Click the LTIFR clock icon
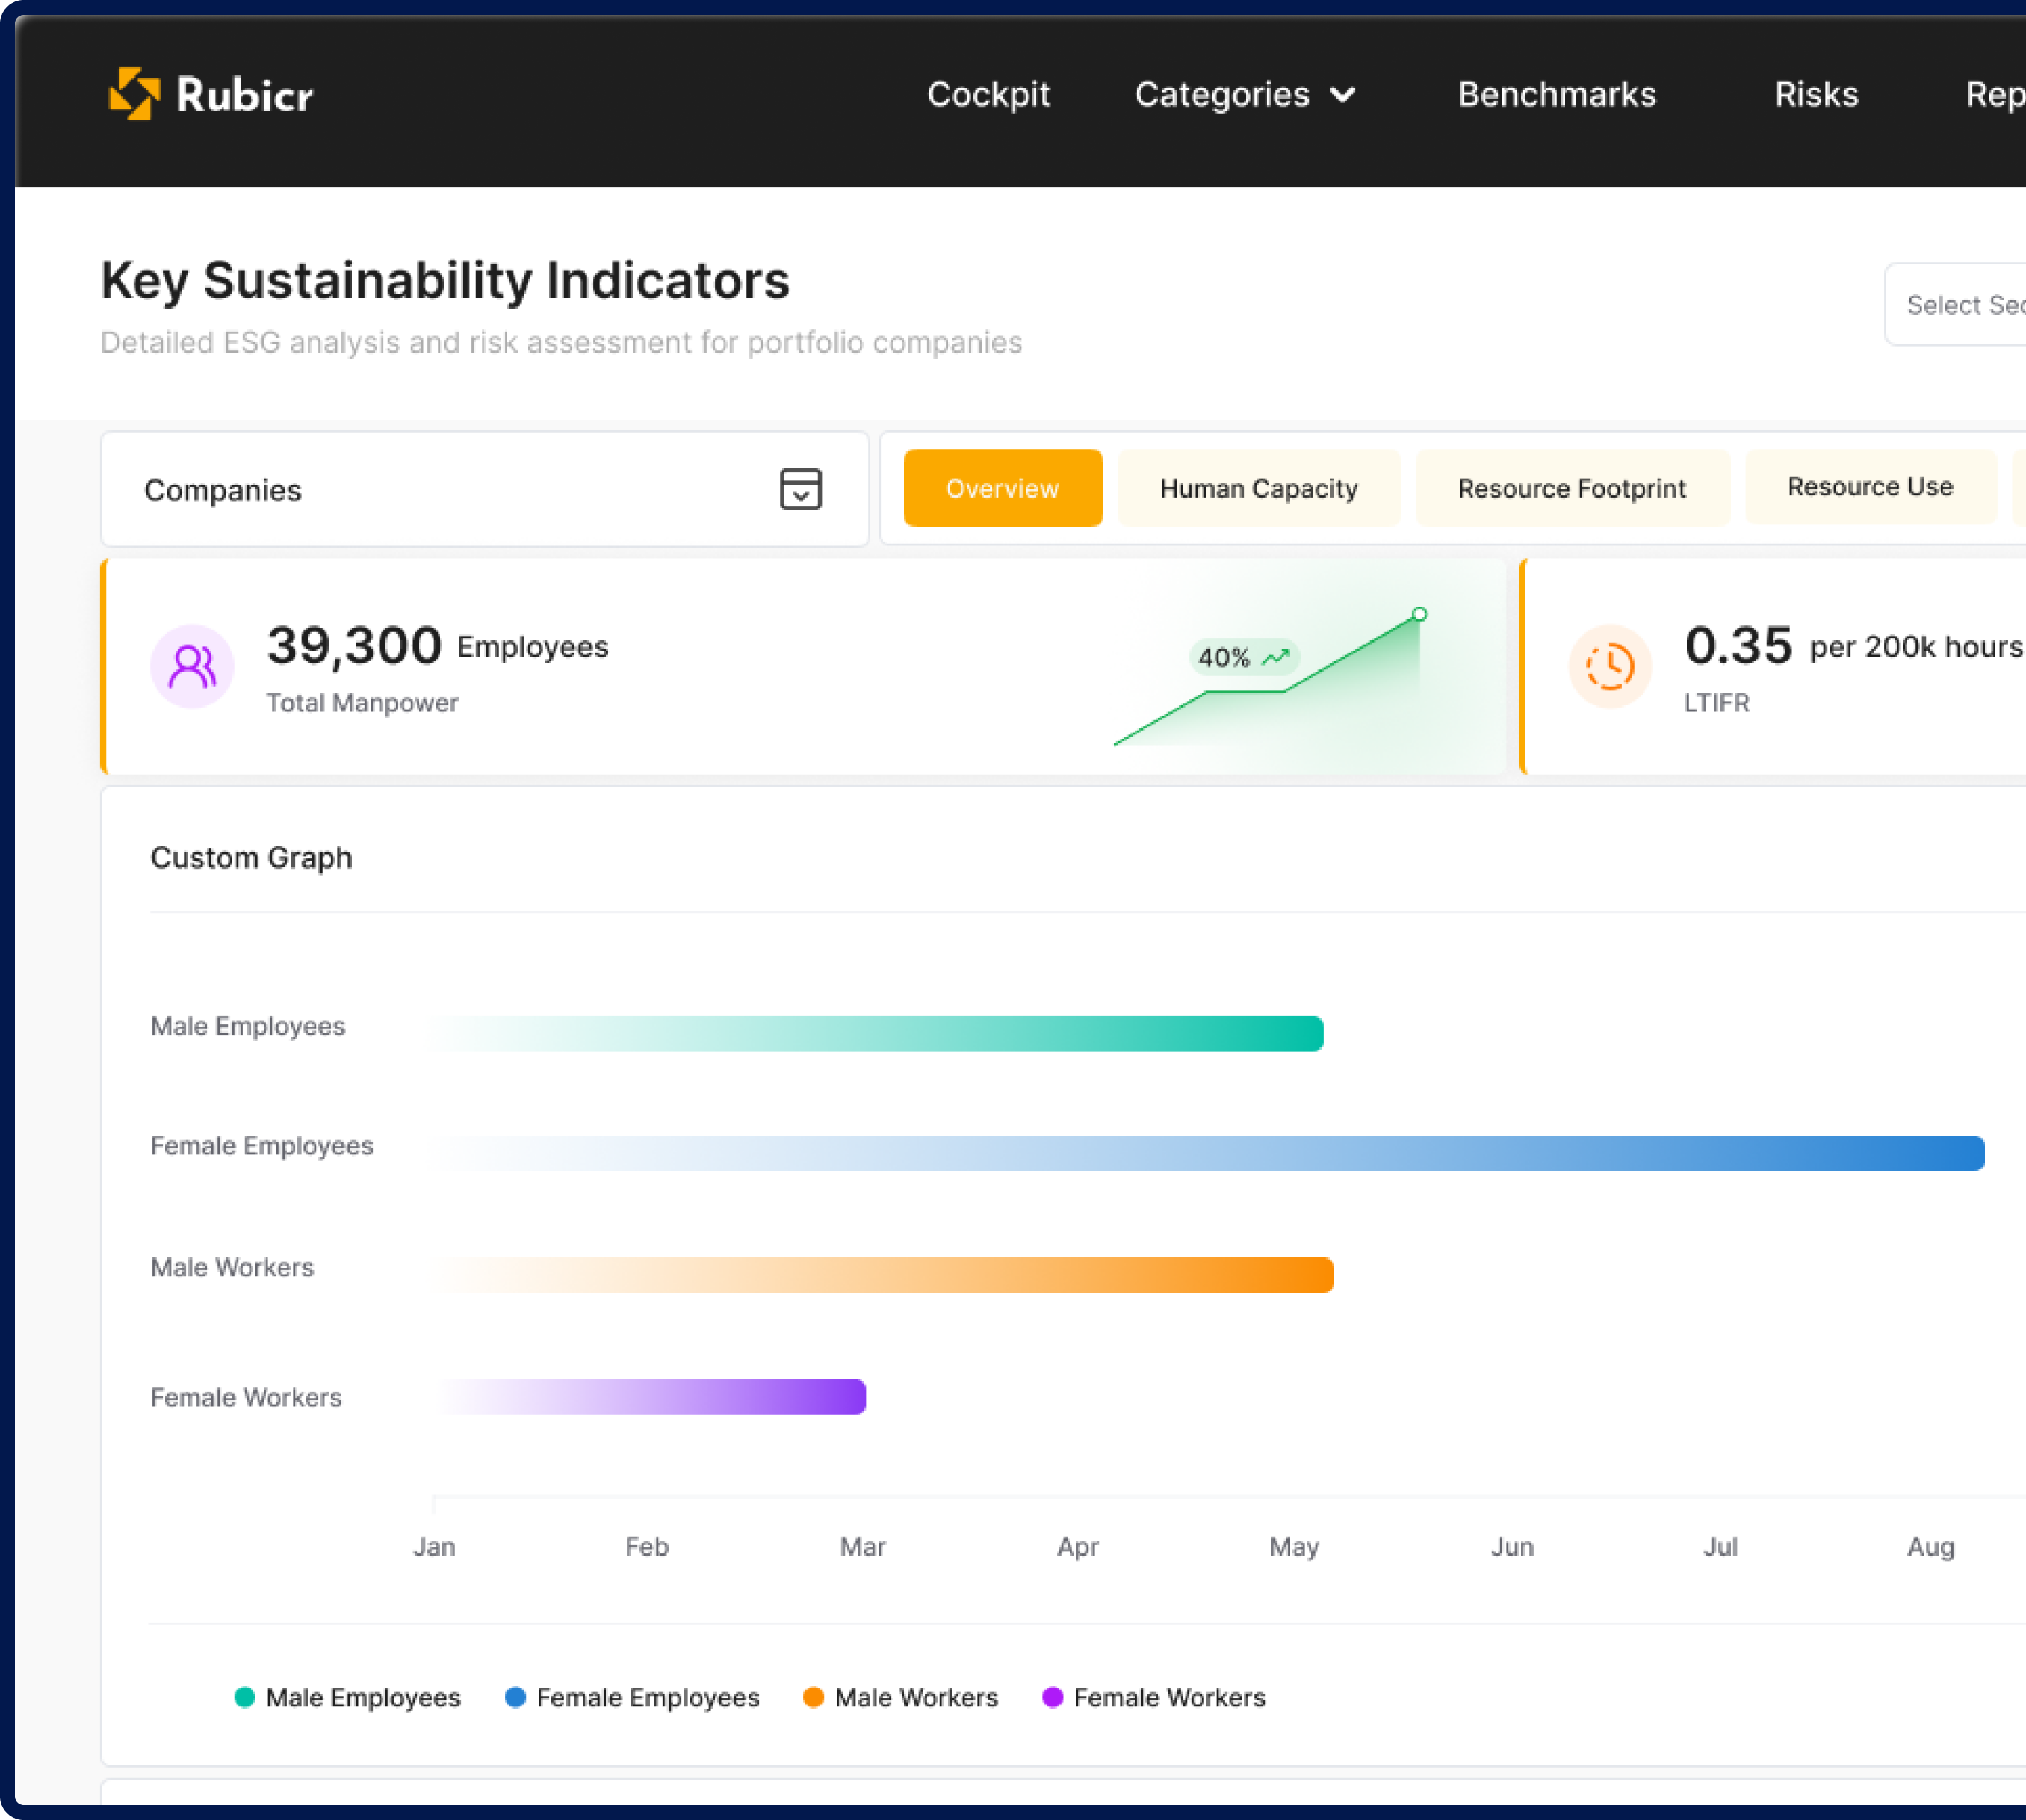This screenshot has width=2026, height=1820. point(1609,666)
